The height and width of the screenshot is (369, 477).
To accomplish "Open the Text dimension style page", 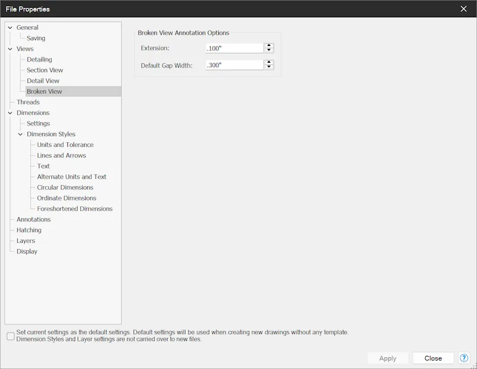I will pos(43,166).
